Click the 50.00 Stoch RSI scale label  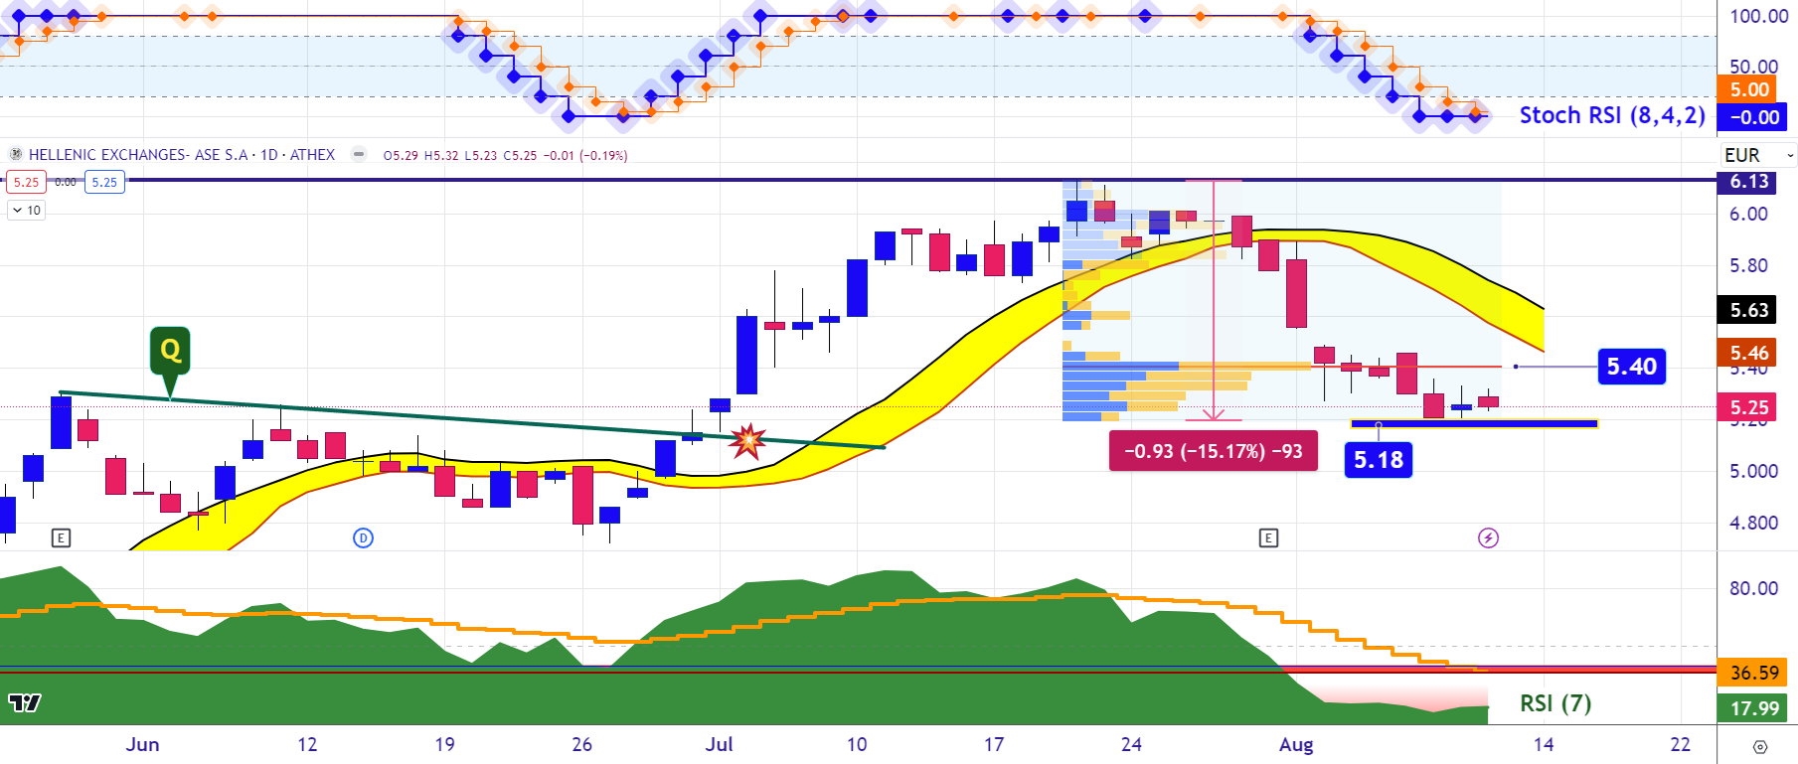[1753, 67]
